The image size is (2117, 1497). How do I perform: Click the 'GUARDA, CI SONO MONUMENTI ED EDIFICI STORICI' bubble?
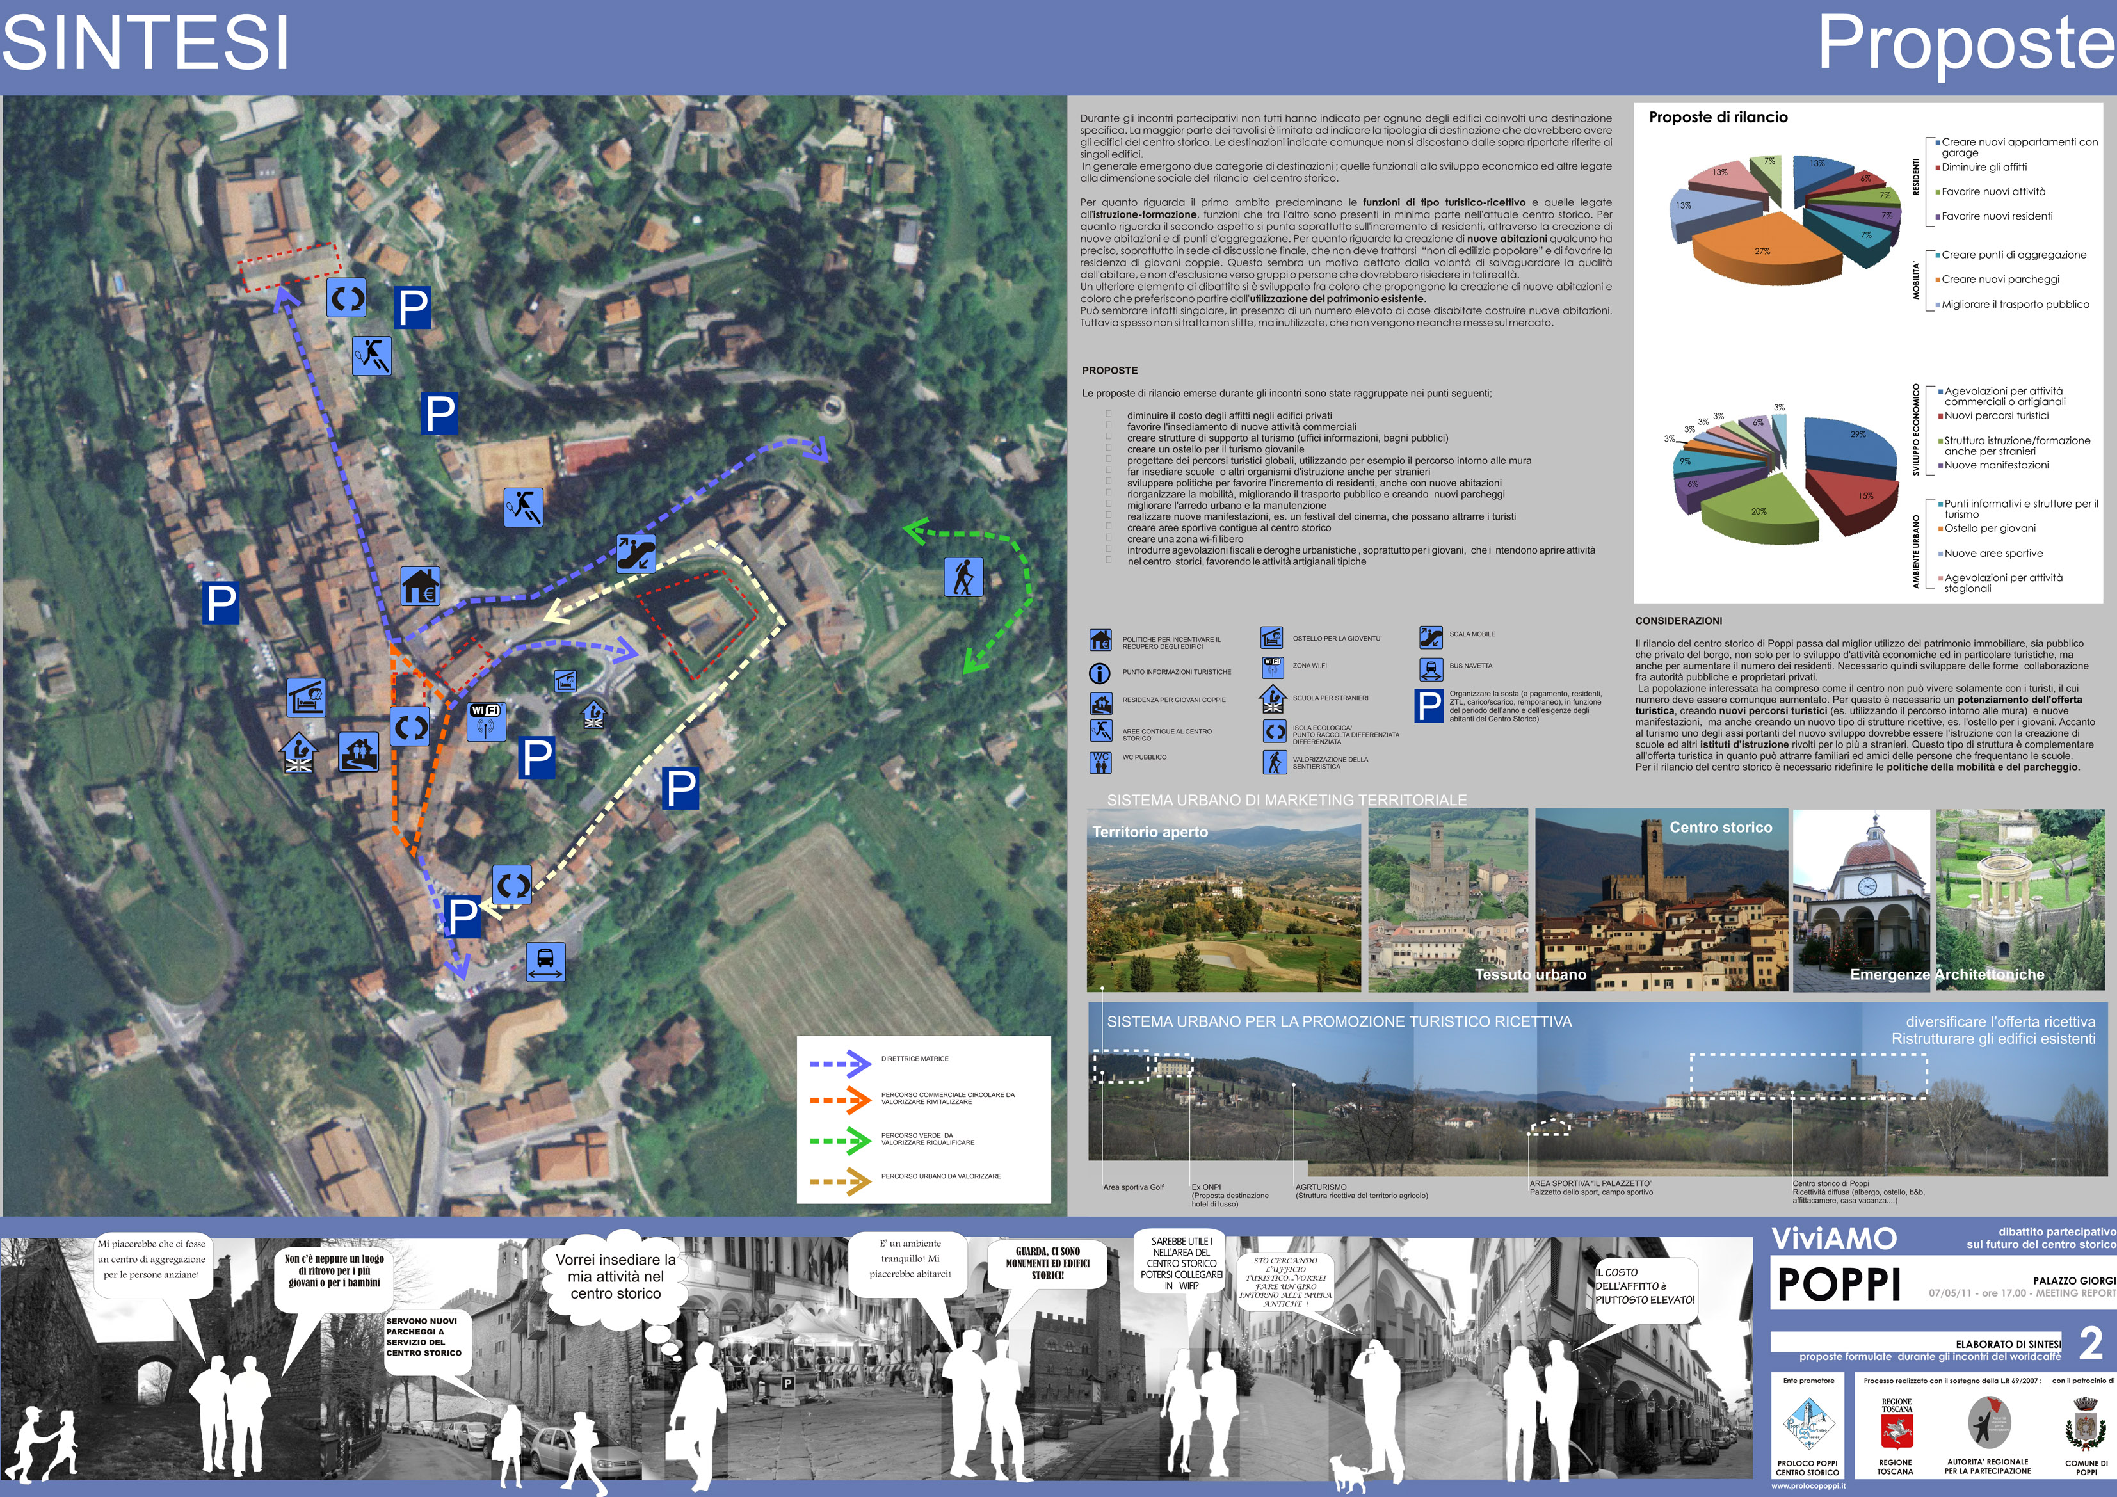[1047, 1263]
